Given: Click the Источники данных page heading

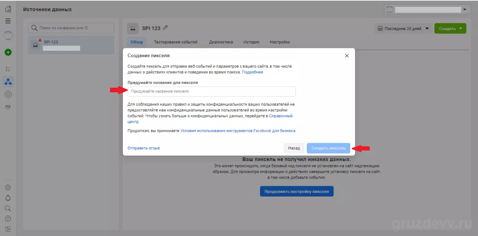Looking at the screenshot, I should [47, 9].
